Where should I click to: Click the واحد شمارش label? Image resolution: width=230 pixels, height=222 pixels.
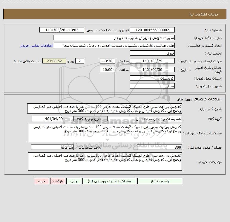pyautogui.click(x=90, y=148)
